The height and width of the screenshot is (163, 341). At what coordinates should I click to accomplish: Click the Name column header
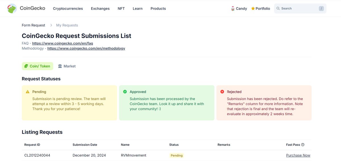(125, 145)
